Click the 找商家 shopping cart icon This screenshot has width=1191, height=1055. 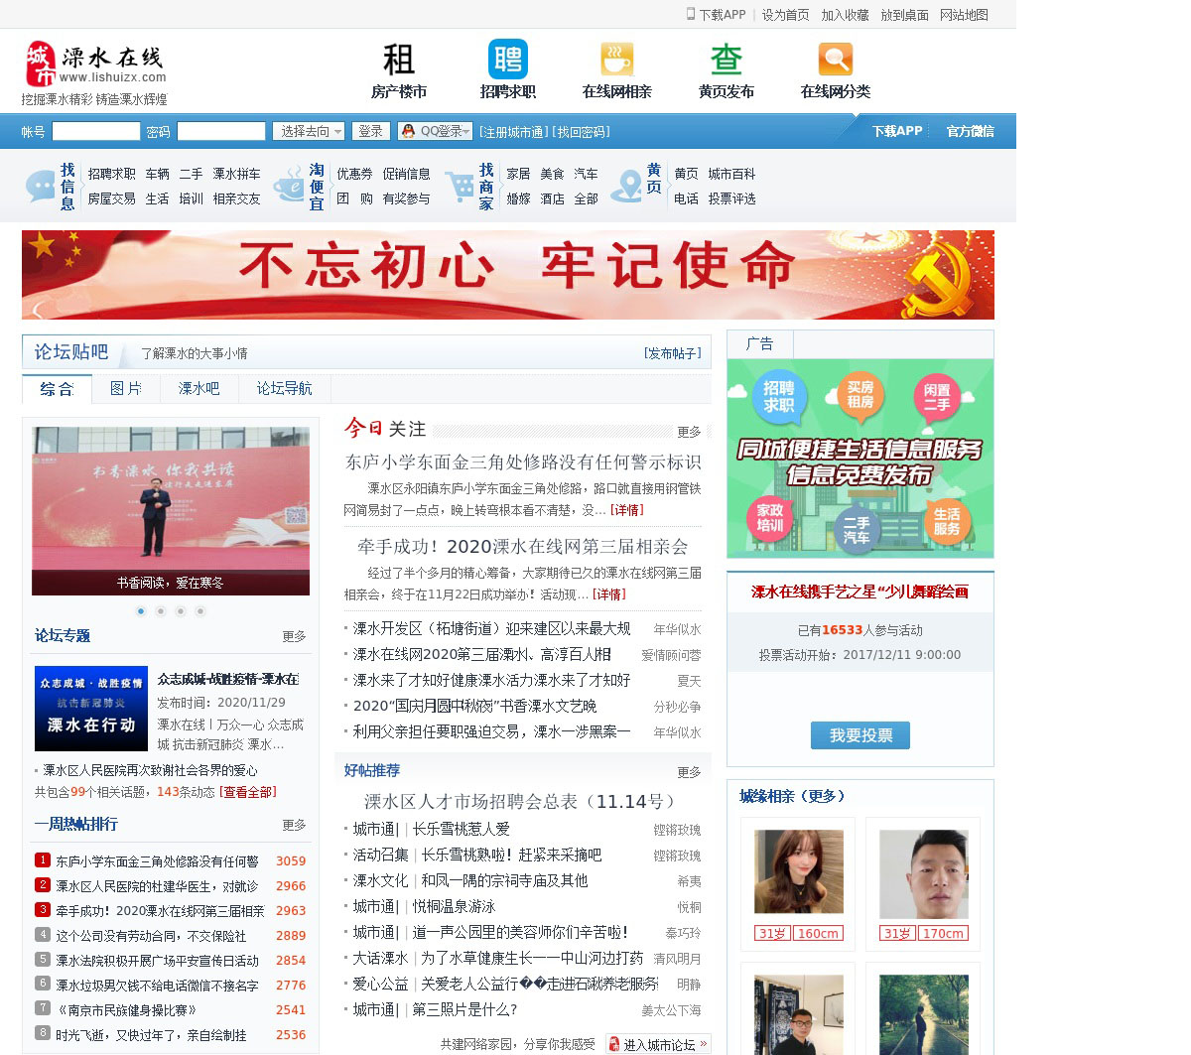(460, 186)
